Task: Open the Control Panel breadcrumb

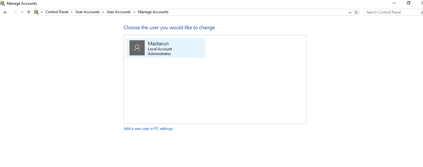Action: (x=57, y=12)
